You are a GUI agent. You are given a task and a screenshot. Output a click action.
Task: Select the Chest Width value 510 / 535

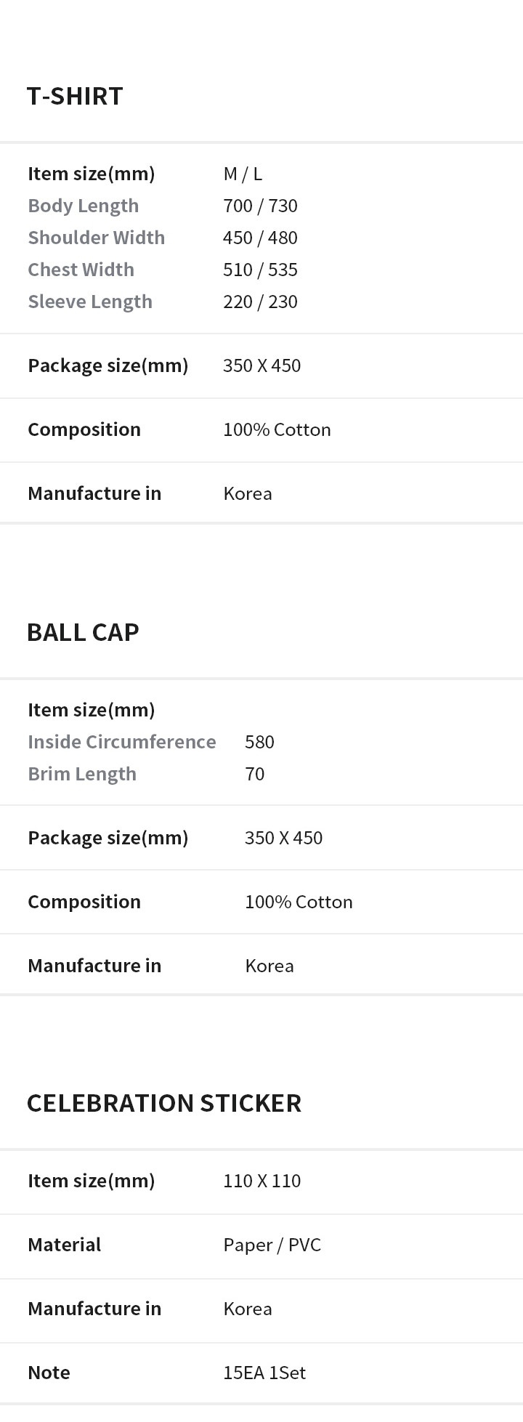[x=261, y=270]
